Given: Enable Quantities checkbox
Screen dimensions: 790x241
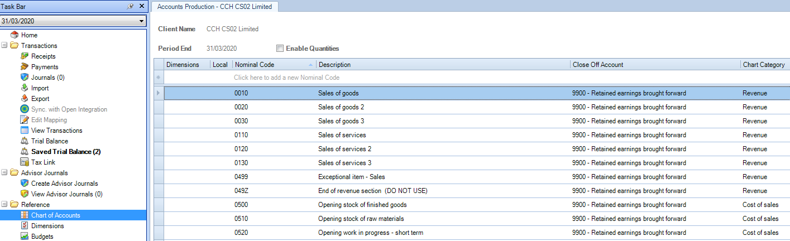Looking at the screenshot, I should 280,49.
